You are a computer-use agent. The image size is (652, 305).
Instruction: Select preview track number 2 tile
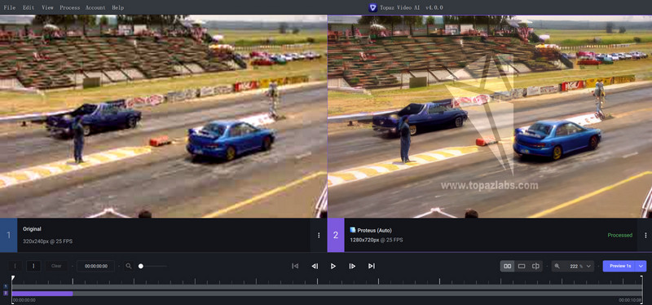pos(336,235)
